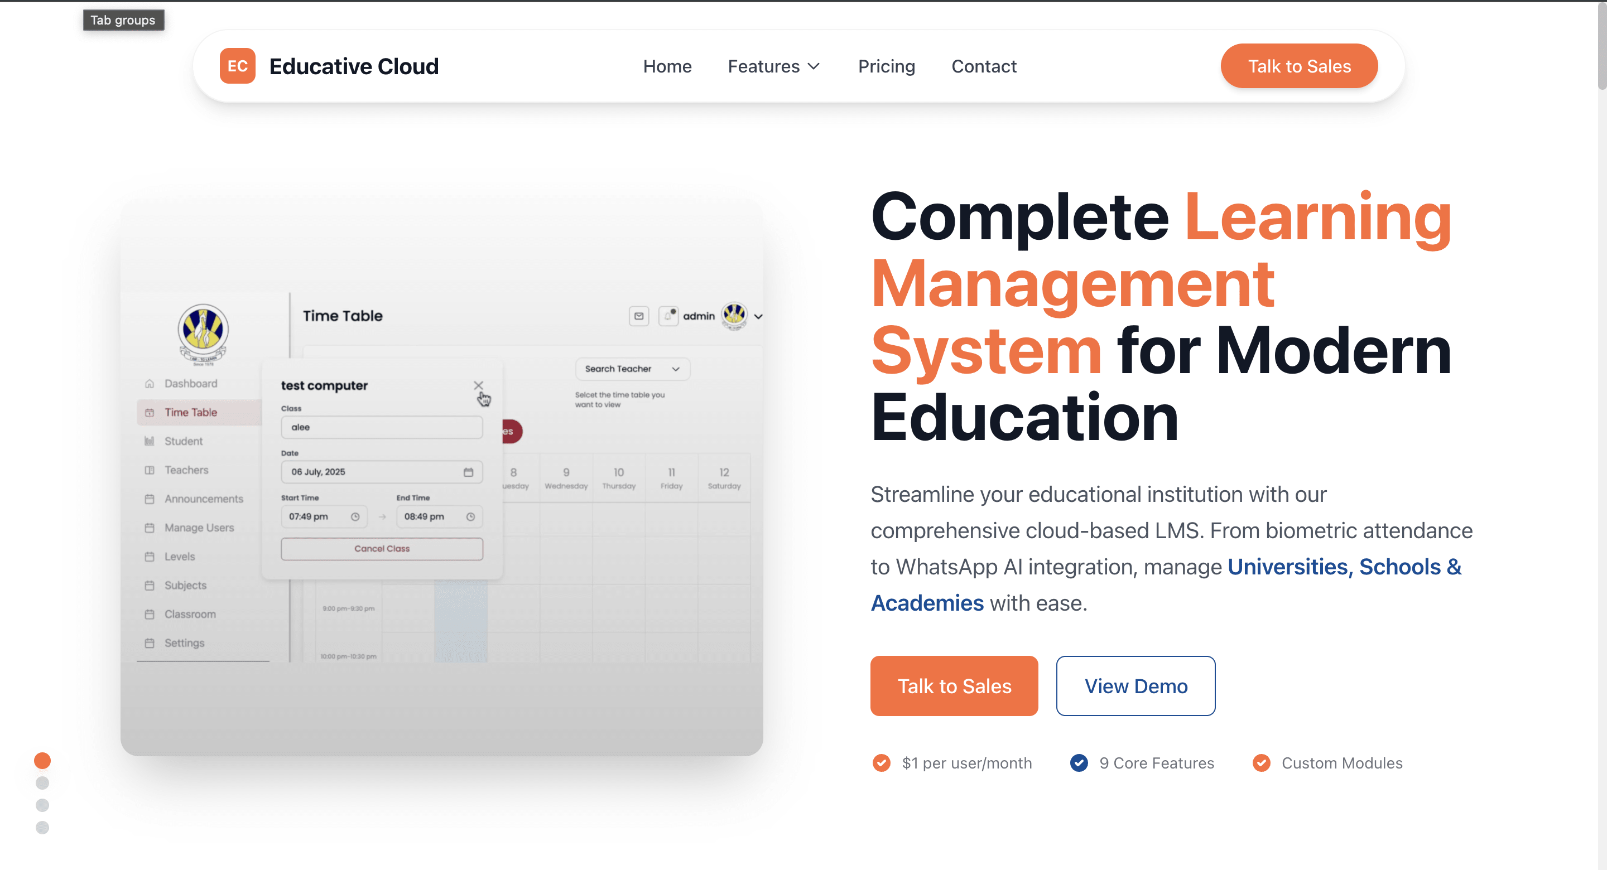Click the envelope icon in the dashboard header
The width and height of the screenshot is (1607, 870).
click(x=638, y=316)
